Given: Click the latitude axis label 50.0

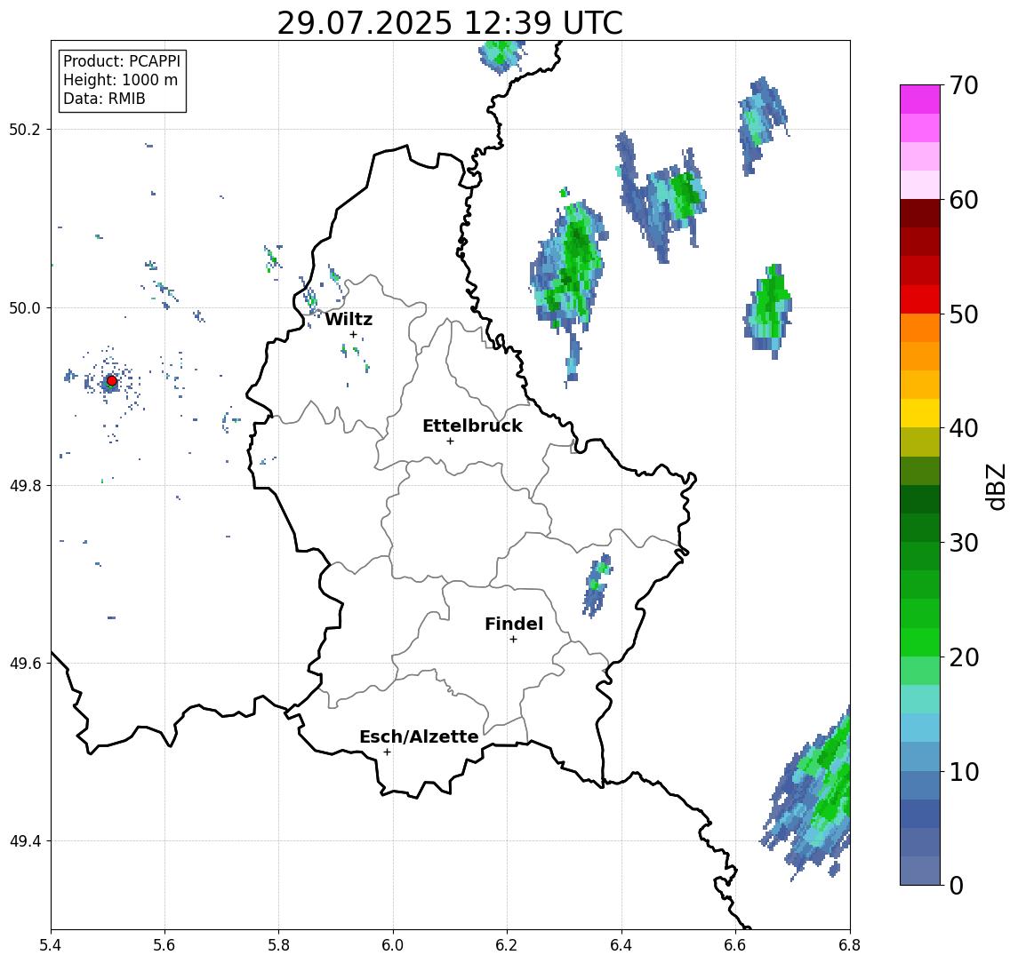Looking at the screenshot, I should 25,307.
